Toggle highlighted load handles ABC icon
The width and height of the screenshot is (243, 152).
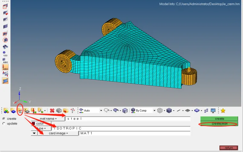(x=5, y=67)
